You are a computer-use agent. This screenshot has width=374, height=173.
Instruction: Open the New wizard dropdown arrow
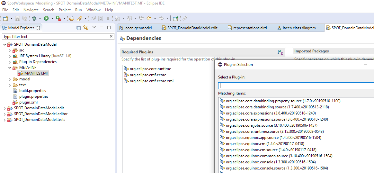(11, 18)
